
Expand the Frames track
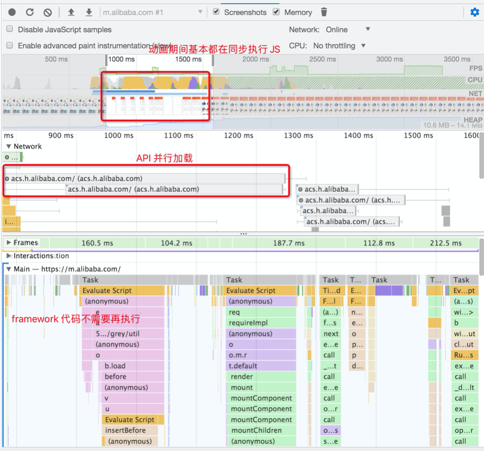point(9,242)
